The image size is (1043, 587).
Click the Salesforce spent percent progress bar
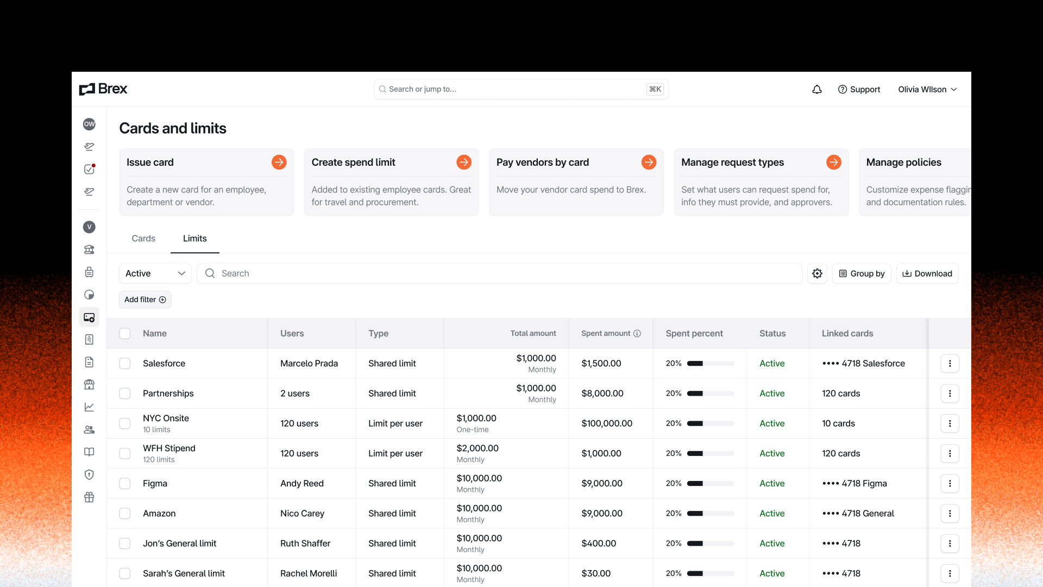click(711, 364)
